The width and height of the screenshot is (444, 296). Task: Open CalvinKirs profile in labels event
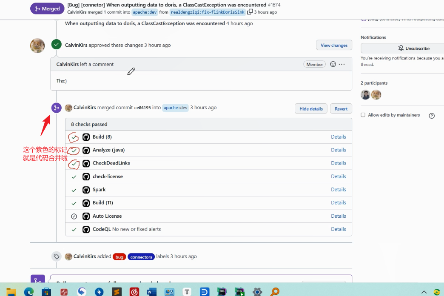(x=85, y=256)
